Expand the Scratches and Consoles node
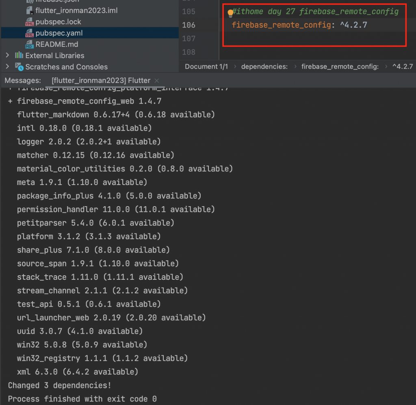The width and height of the screenshot is (416, 405). coord(7,66)
